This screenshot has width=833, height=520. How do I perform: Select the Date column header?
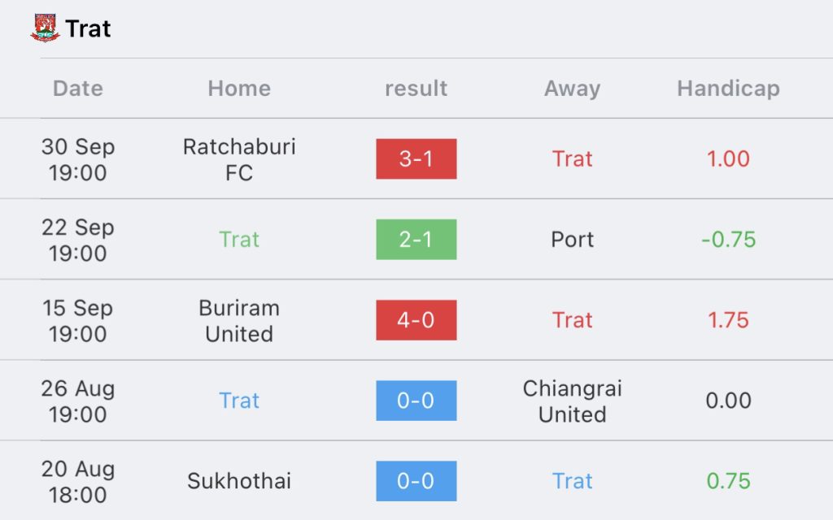pos(78,88)
